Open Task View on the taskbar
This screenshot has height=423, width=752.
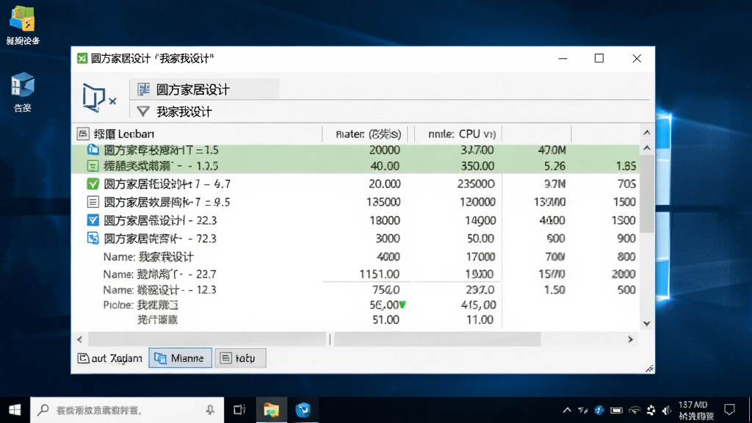tap(239, 410)
